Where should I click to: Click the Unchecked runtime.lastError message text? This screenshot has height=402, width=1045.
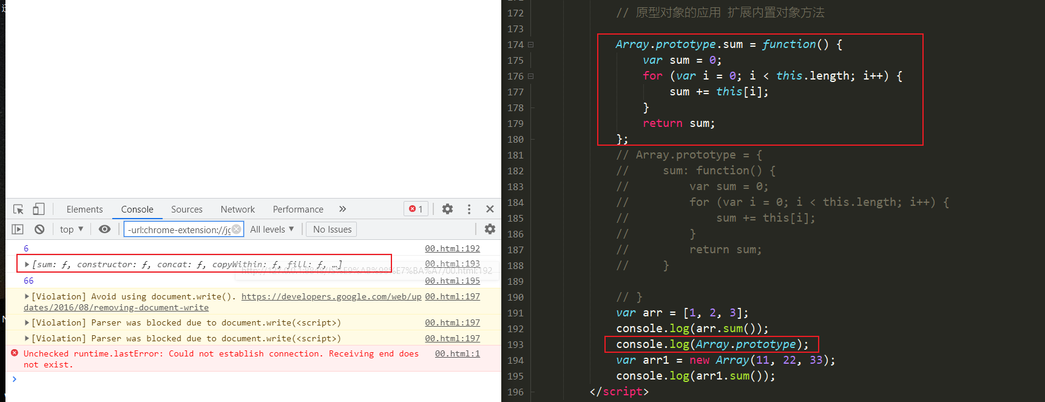tap(221, 359)
